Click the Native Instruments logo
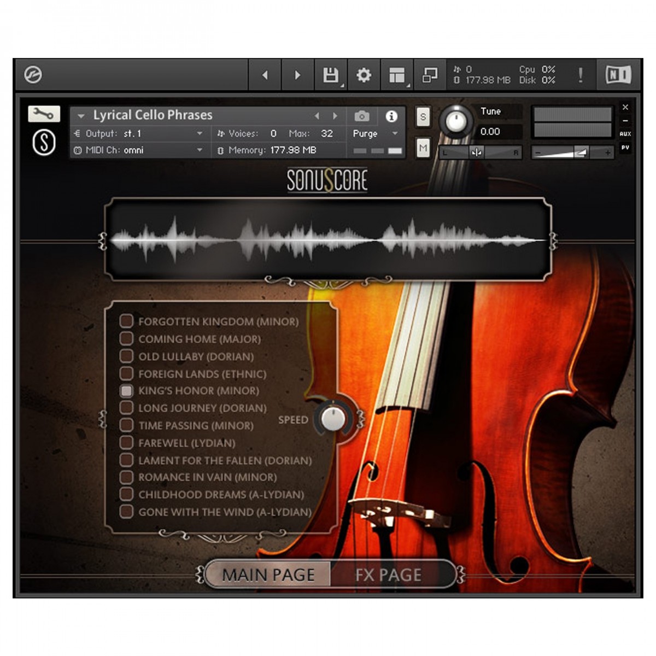656x656 pixels. pos(618,75)
